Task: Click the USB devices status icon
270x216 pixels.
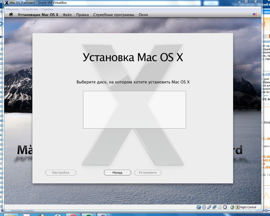Action: point(209,207)
